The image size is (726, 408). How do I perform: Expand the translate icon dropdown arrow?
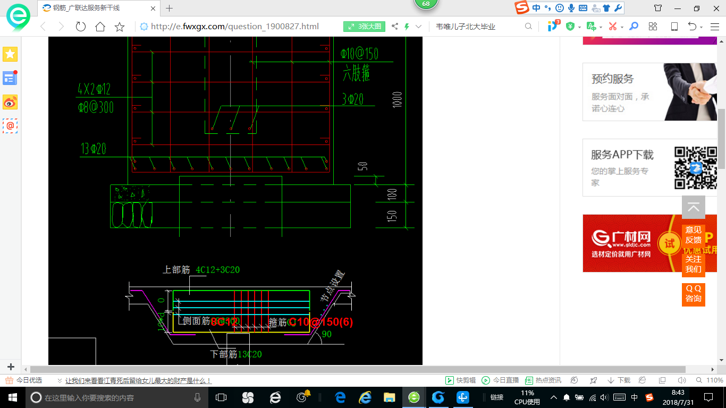tap(601, 27)
